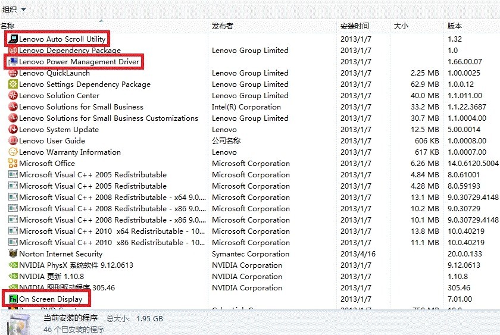Open the 组织 dropdown menu
500x335 pixels.
click(14, 10)
